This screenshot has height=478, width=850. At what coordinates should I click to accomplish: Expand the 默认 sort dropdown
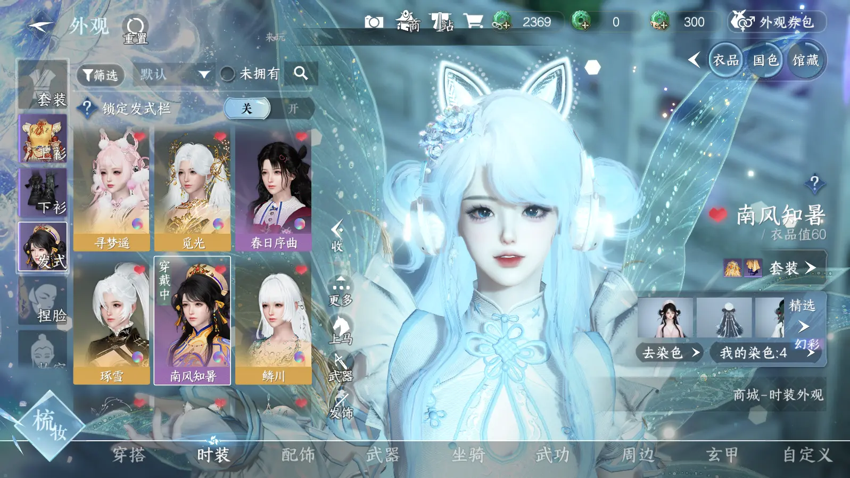click(175, 74)
